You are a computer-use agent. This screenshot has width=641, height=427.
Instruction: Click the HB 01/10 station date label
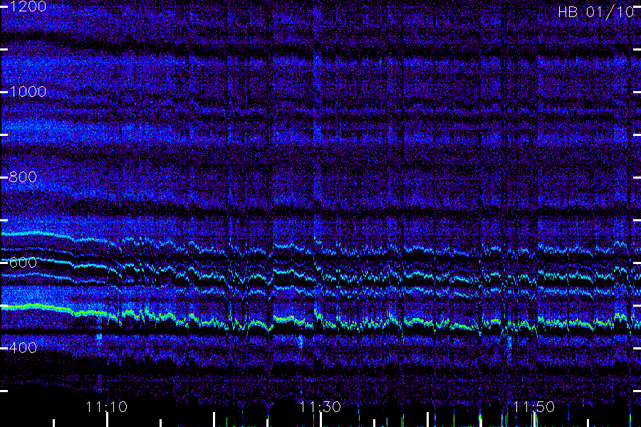point(595,12)
